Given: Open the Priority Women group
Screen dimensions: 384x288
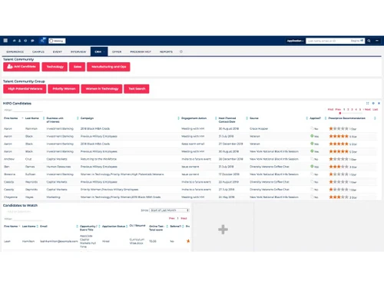Looking at the screenshot, I should [64, 89].
